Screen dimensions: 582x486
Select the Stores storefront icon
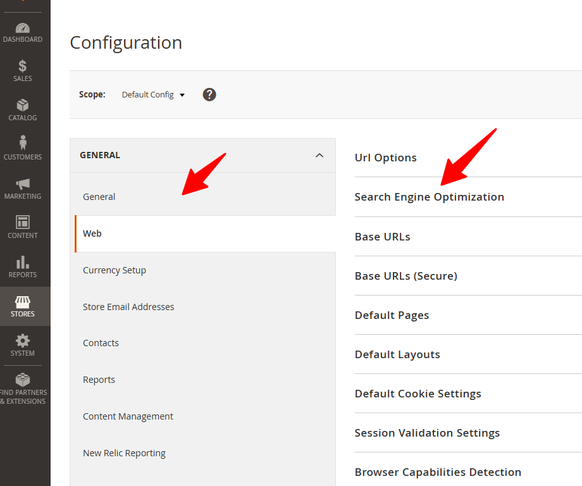coord(23,302)
